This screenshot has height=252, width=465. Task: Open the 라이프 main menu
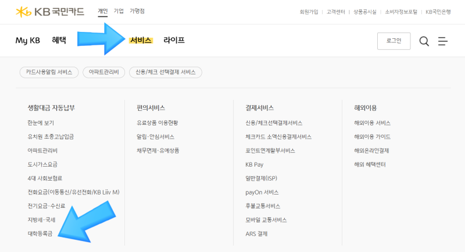(174, 40)
